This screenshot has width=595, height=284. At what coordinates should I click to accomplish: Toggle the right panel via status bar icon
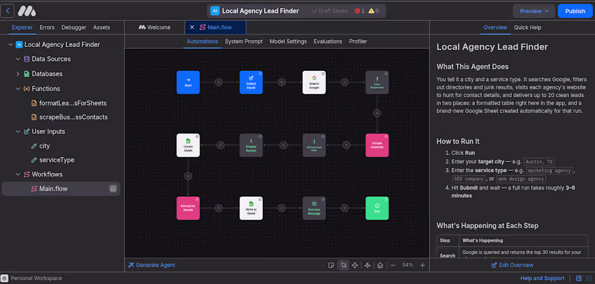point(579,278)
